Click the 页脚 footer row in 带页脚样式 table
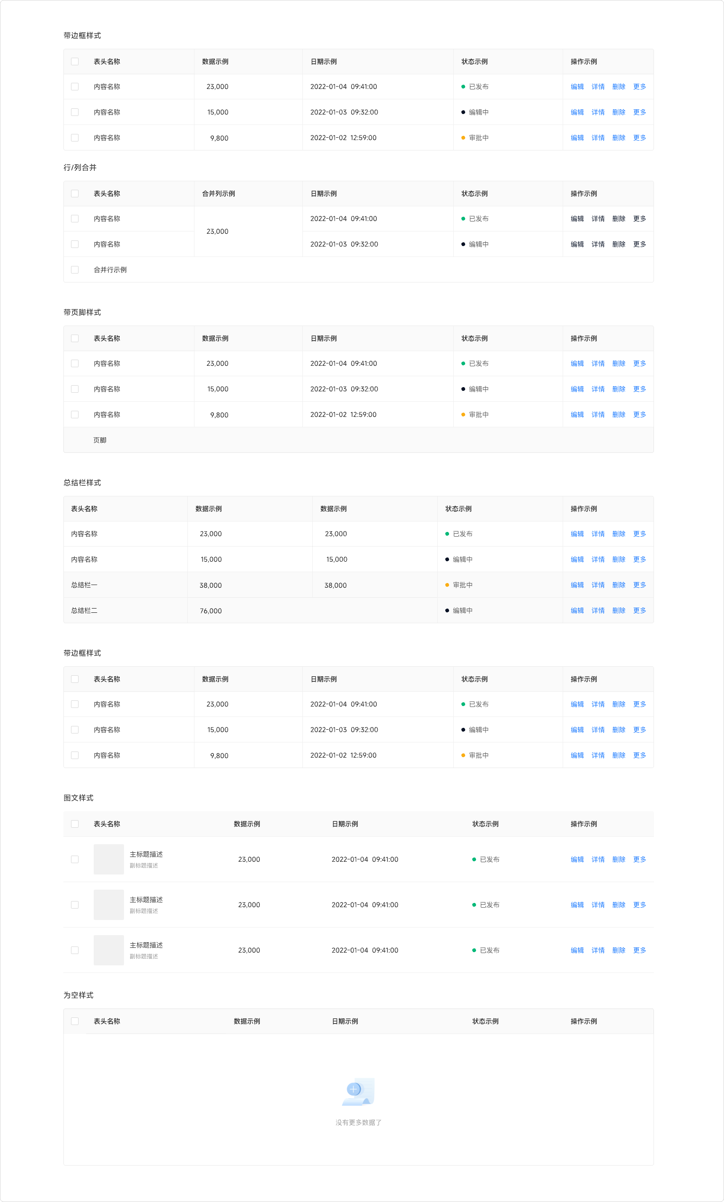724x1202 pixels. pos(99,440)
